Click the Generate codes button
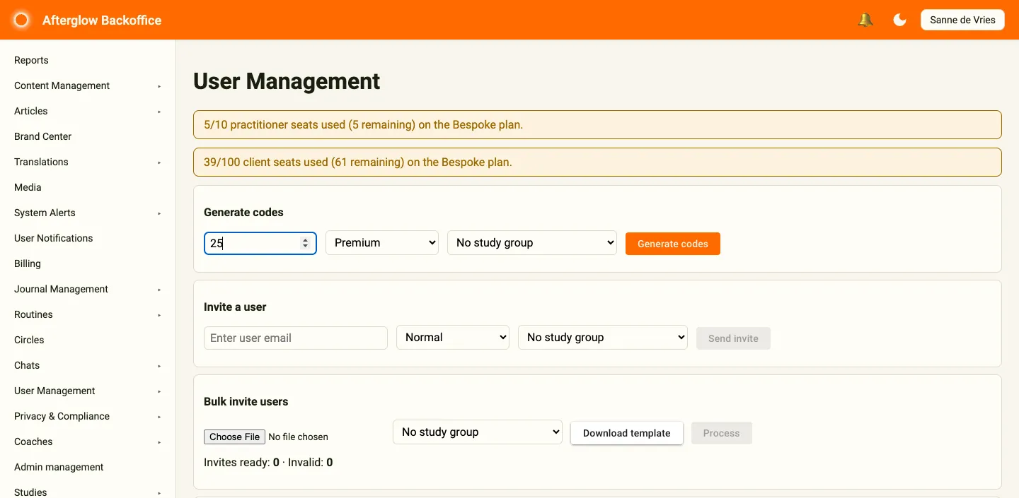Screen dimensions: 1019x498 point(673,244)
